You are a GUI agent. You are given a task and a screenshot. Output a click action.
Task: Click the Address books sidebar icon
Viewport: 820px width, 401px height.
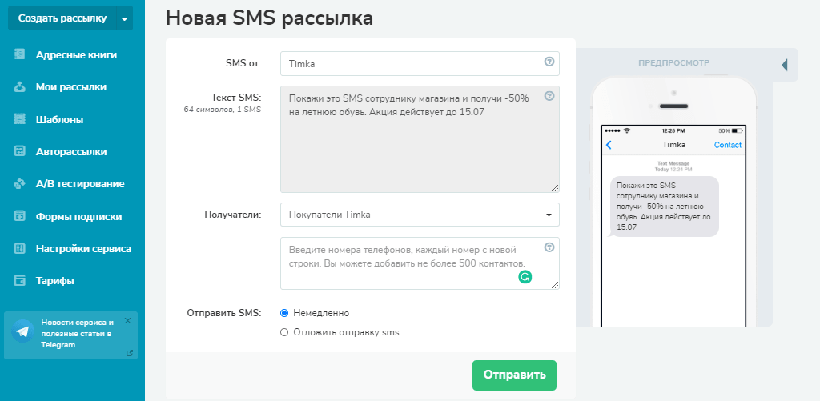(x=20, y=55)
